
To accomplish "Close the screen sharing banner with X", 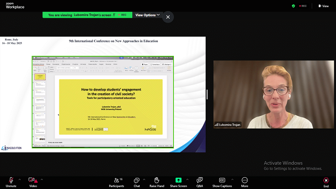I will point(168,17).
